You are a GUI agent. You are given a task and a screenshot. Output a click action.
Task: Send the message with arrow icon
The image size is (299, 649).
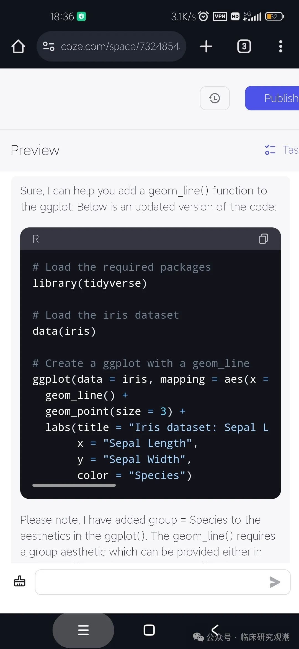coord(275,582)
